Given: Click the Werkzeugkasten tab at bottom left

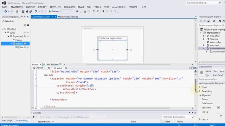Looking at the screenshot, I should [8, 120].
